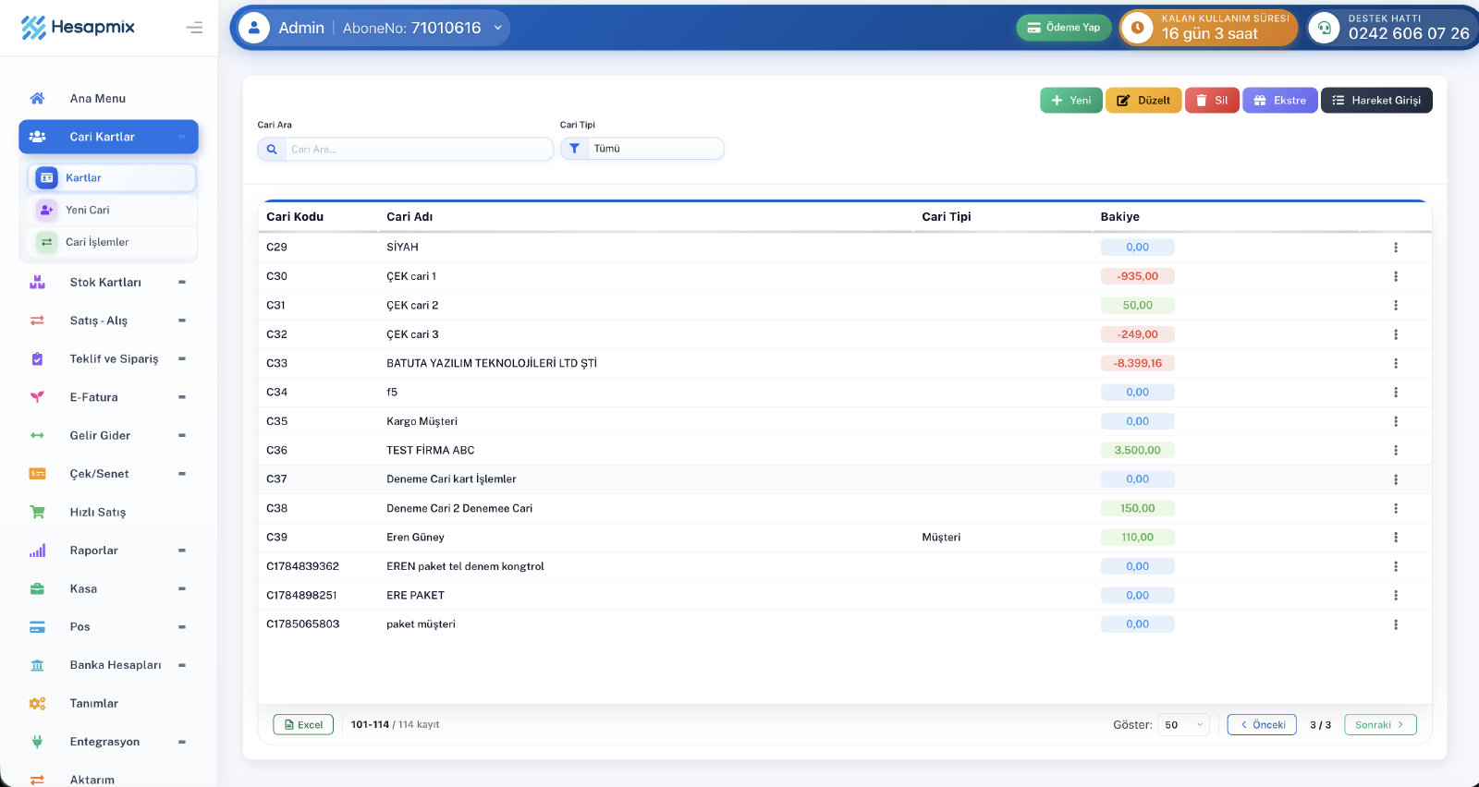Open the Admin account dropdown arrow
The width and height of the screenshot is (1479, 787).
click(498, 28)
